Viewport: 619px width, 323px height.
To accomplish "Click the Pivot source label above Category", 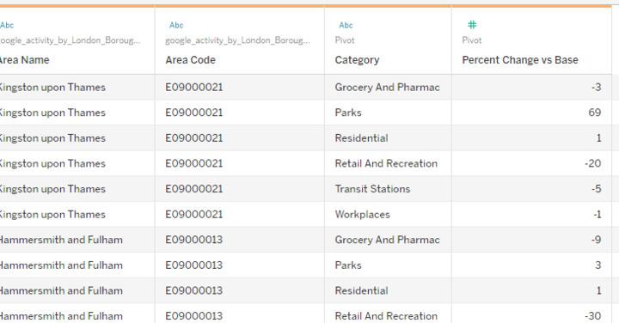I will point(345,40).
